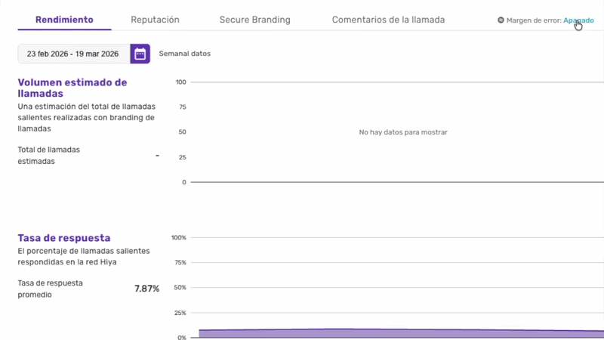Image resolution: width=604 pixels, height=340 pixels.
Task: Open the Secure Branding tab
Action: click(x=254, y=20)
